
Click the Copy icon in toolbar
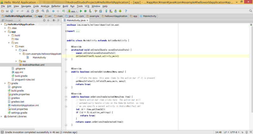click(x=33, y=11)
